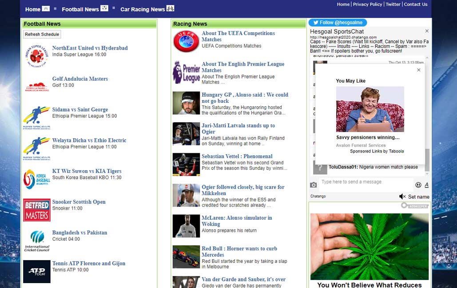Viewport: 457px width, 288px height.
Task: Open the Home menu item
Action: click(x=33, y=9)
